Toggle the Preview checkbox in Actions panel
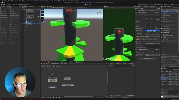This screenshot has height=100, width=179. coord(161,67)
